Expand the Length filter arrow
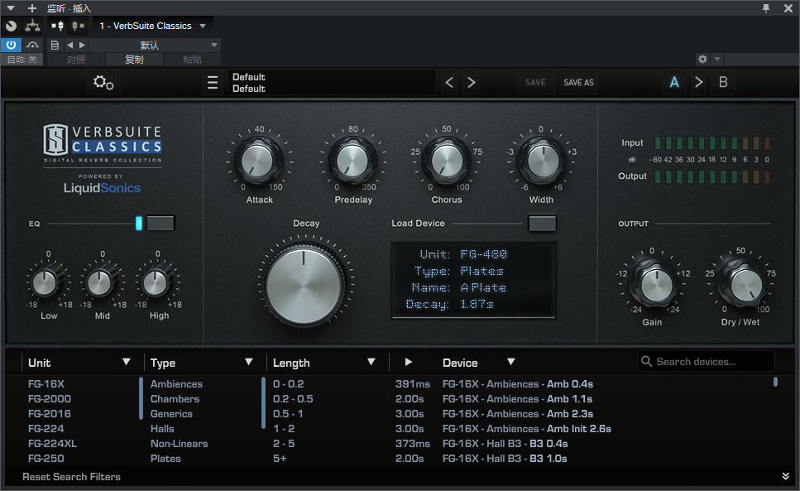 [371, 362]
